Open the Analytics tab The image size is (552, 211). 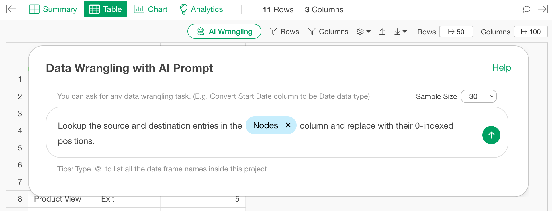click(x=201, y=9)
